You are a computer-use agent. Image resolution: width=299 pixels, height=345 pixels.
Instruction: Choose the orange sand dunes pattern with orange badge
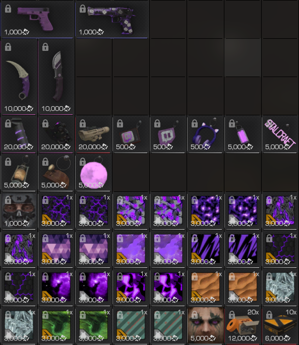click(205, 287)
